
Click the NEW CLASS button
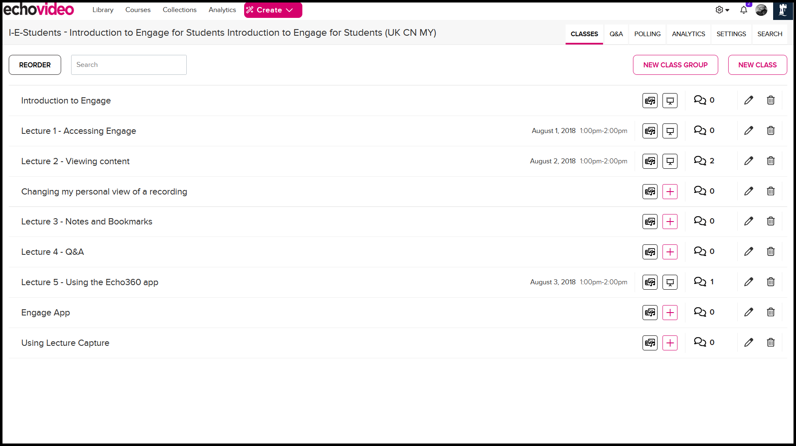point(757,64)
